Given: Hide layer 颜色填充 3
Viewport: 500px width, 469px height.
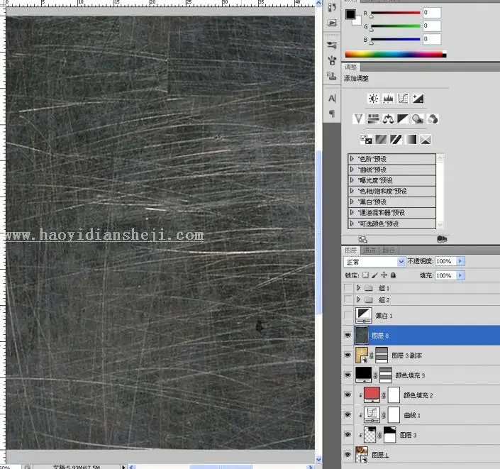Looking at the screenshot, I should pos(348,375).
